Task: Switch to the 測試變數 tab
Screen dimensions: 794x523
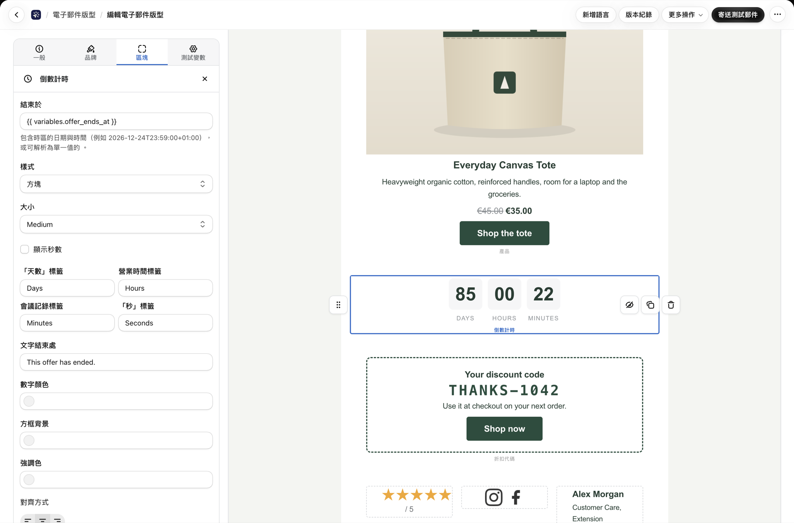Action: coord(193,52)
